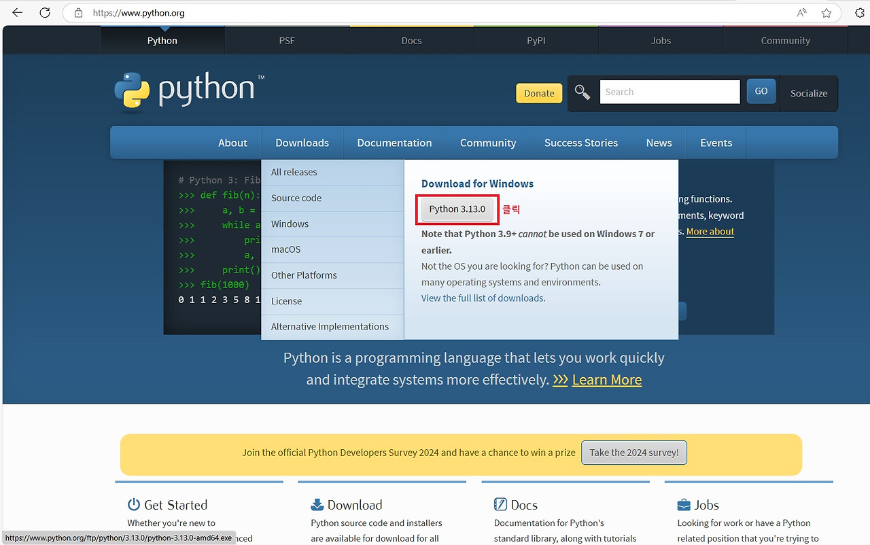
Task: Click the Docs heading below the survey banner
Action: coord(524,505)
